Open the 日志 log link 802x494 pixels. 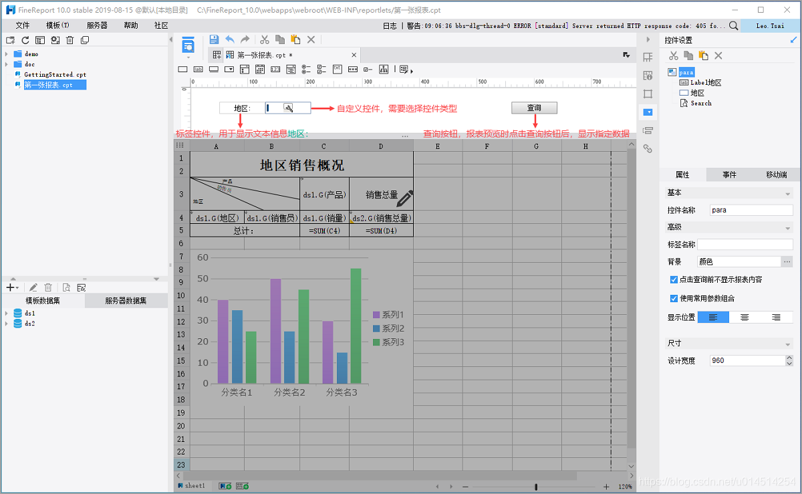pos(390,25)
